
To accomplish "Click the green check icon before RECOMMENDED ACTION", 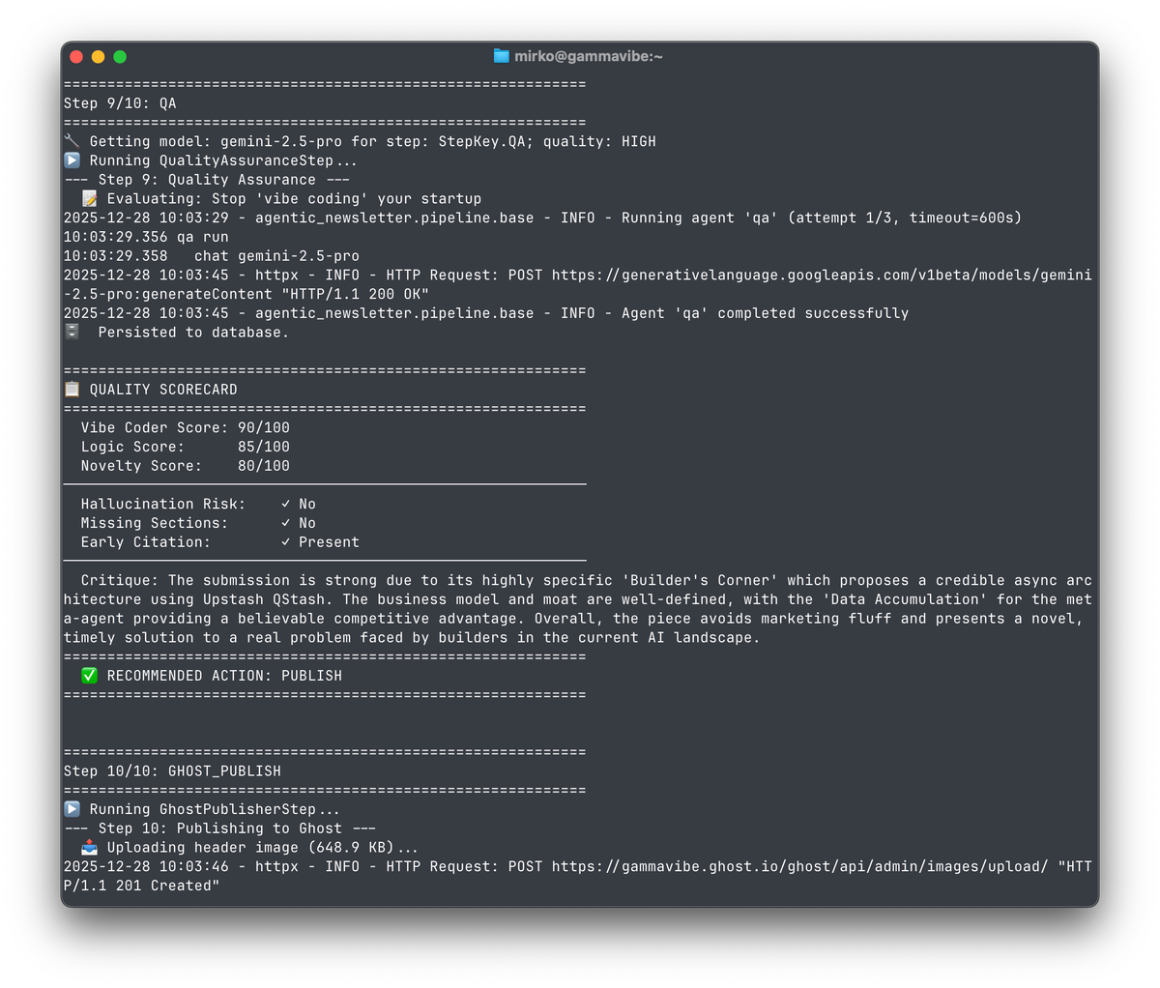I will tap(88, 675).
